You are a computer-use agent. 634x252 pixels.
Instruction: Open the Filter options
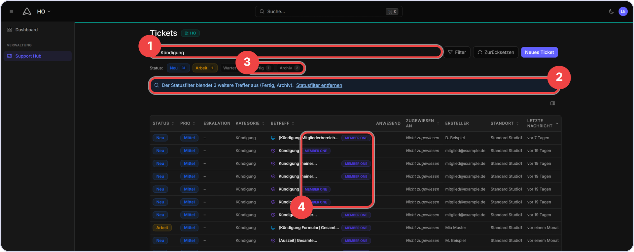[x=457, y=52]
